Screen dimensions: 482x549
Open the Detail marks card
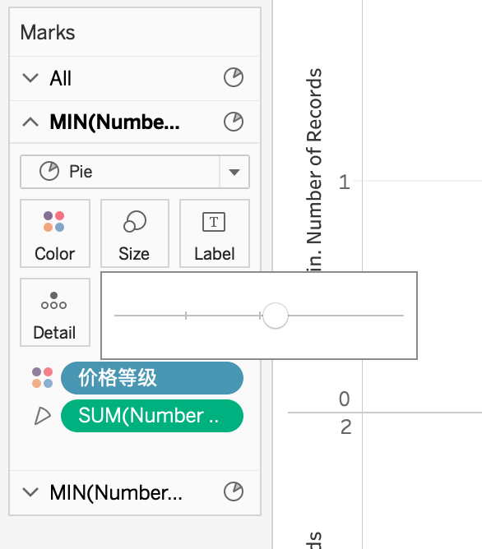[55, 312]
